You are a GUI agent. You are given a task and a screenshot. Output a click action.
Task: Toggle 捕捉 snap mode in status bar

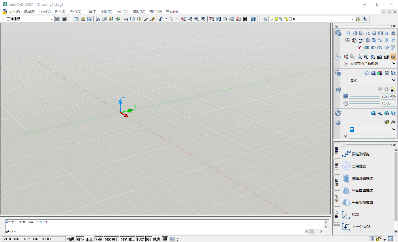point(71,239)
